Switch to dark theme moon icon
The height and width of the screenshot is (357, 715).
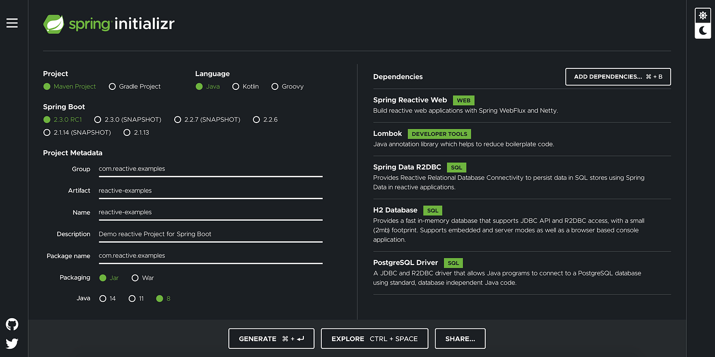(x=703, y=31)
